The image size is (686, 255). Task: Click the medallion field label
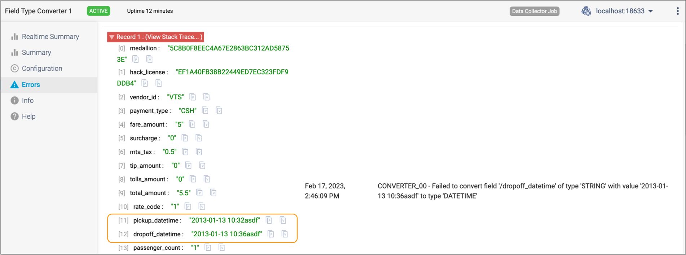145,48
